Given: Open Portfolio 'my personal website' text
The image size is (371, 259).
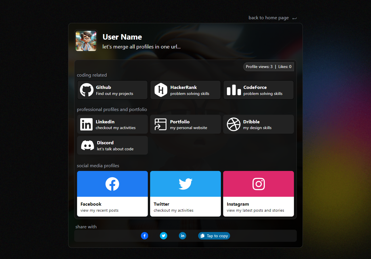Looking at the screenshot, I should 189,128.
